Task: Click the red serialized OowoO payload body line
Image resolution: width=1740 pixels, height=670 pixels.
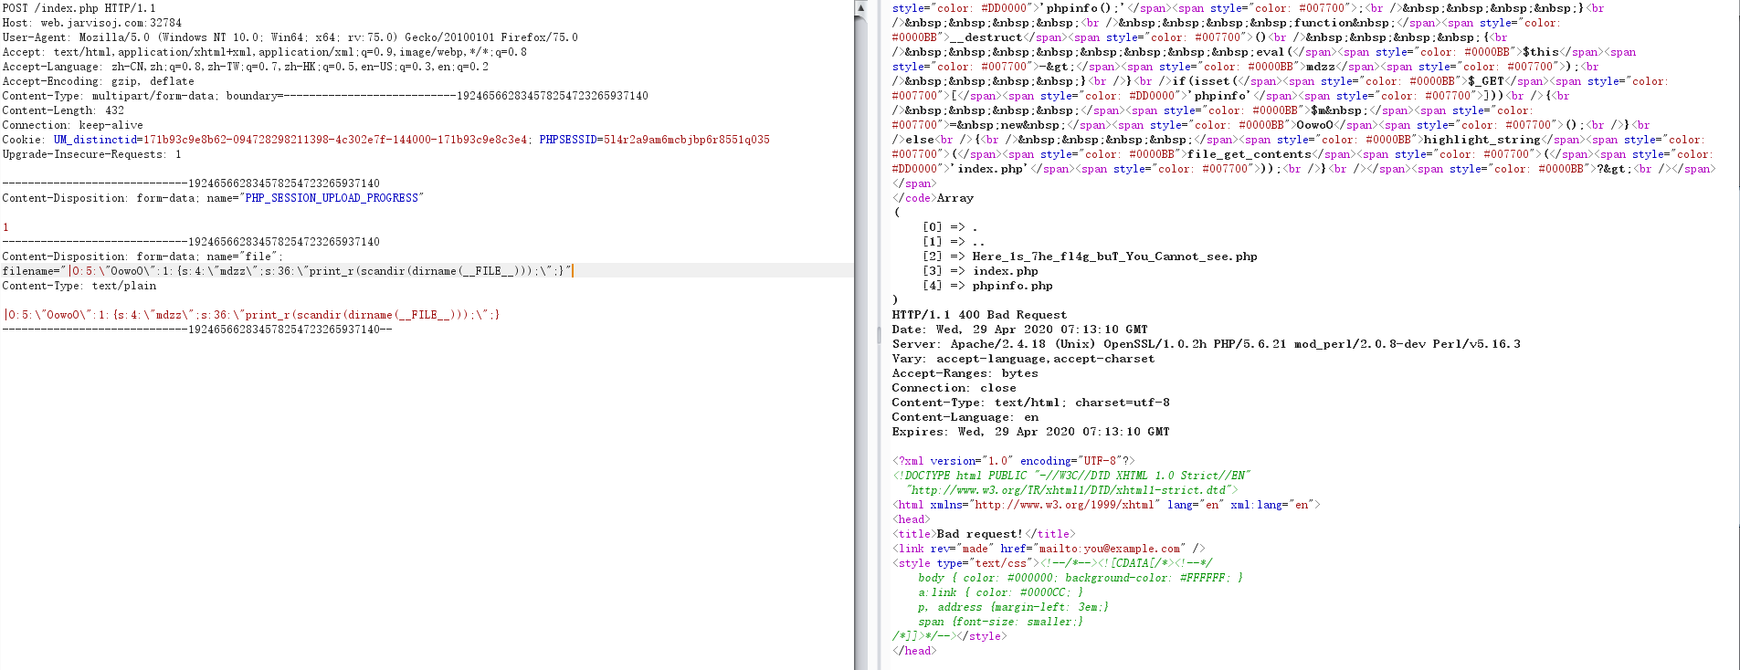Action: [x=251, y=315]
